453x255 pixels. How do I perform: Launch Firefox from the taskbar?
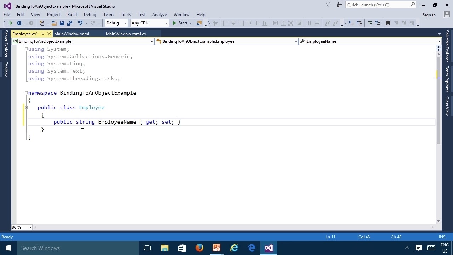pyautogui.click(x=199, y=248)
